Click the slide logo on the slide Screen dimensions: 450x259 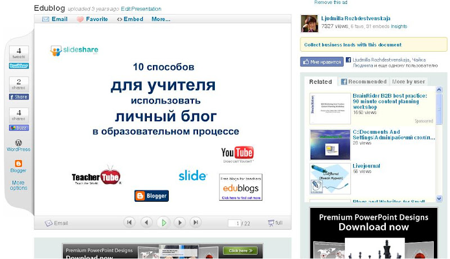(192, 176)
